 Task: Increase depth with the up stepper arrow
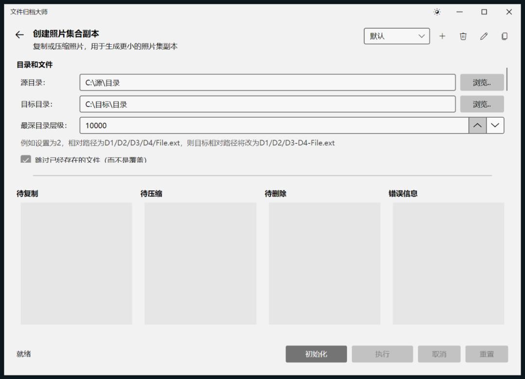pyautogui.click(x=477, y=125)
